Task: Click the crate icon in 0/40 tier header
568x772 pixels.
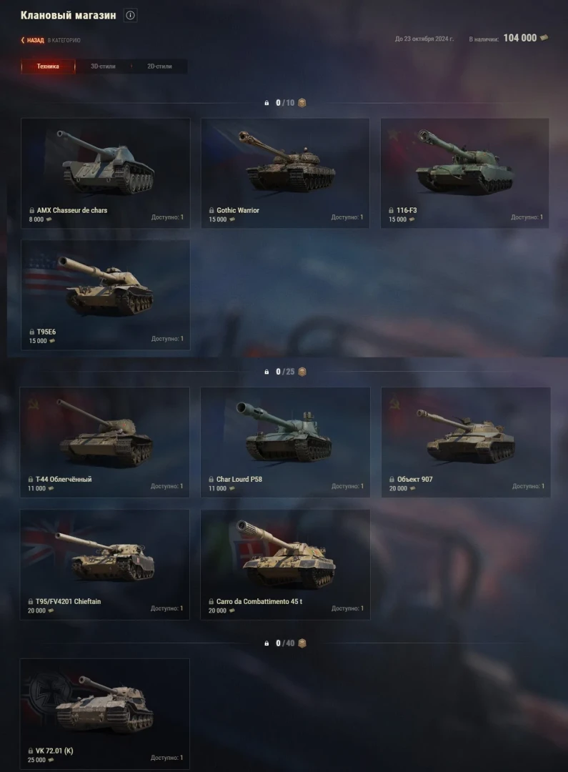Action: click(x=302, y=643)
